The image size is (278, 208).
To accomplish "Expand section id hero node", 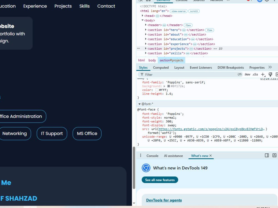I will point(146,30).
